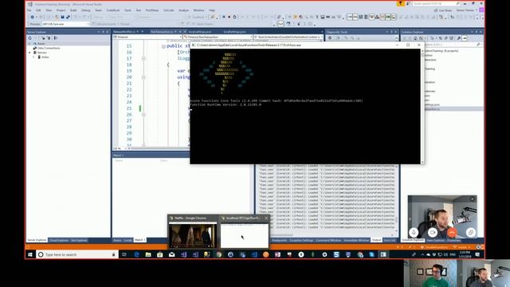510x287 pixels.
Task: Open the Team menu
Action: [x=98, y=10]
